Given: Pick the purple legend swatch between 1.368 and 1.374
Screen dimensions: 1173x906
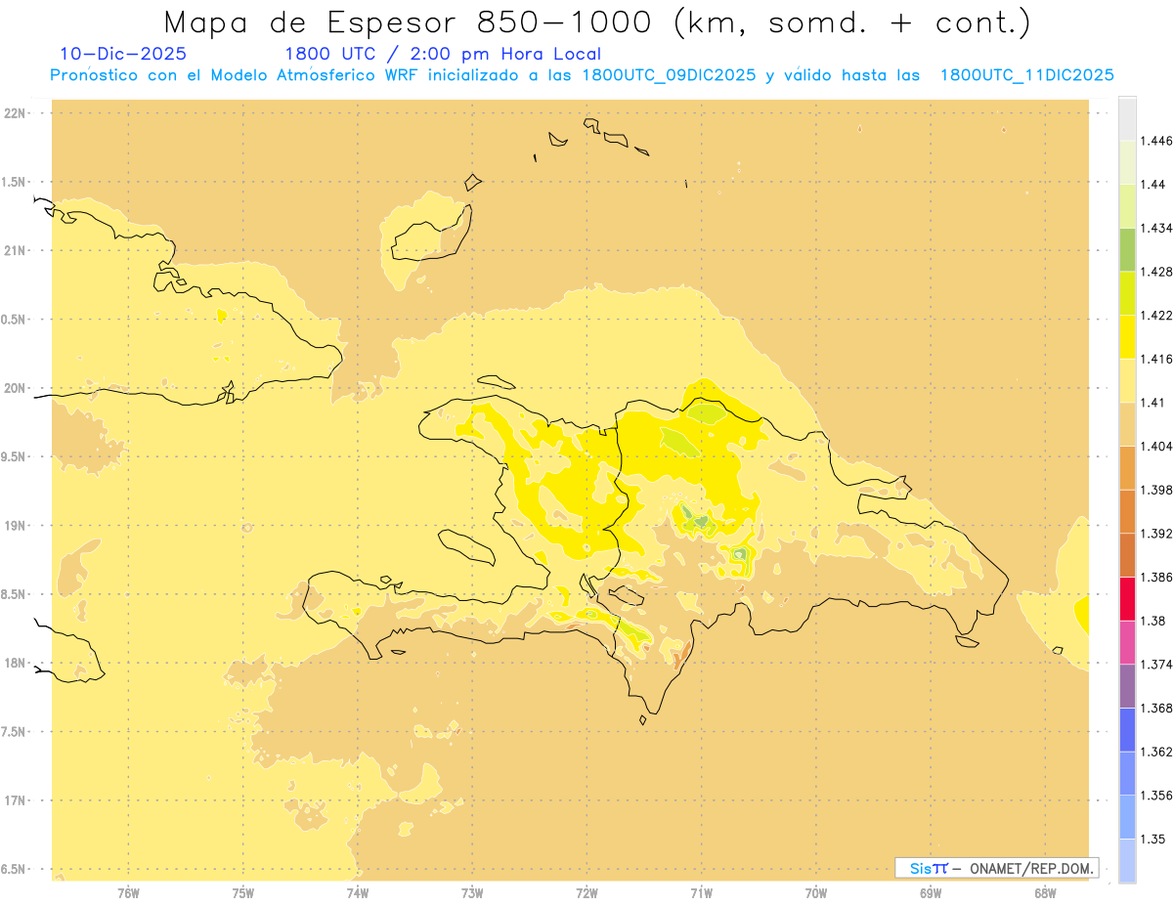Looking at the screenshot, I should 1127,686.
